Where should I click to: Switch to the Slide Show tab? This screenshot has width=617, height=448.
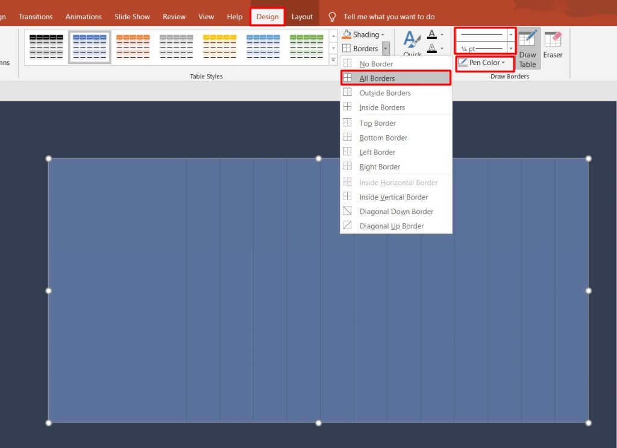(x=132, y=16)
